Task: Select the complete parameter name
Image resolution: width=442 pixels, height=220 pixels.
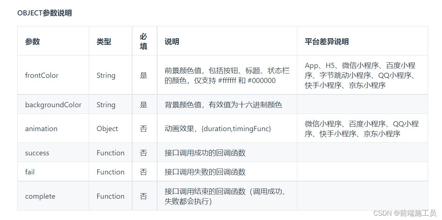Action: (x=40, y=196)
